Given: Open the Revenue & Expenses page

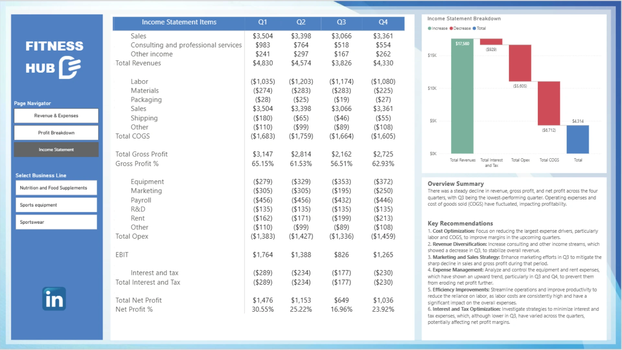Looking at the screenshot, I should coord(56,116).
